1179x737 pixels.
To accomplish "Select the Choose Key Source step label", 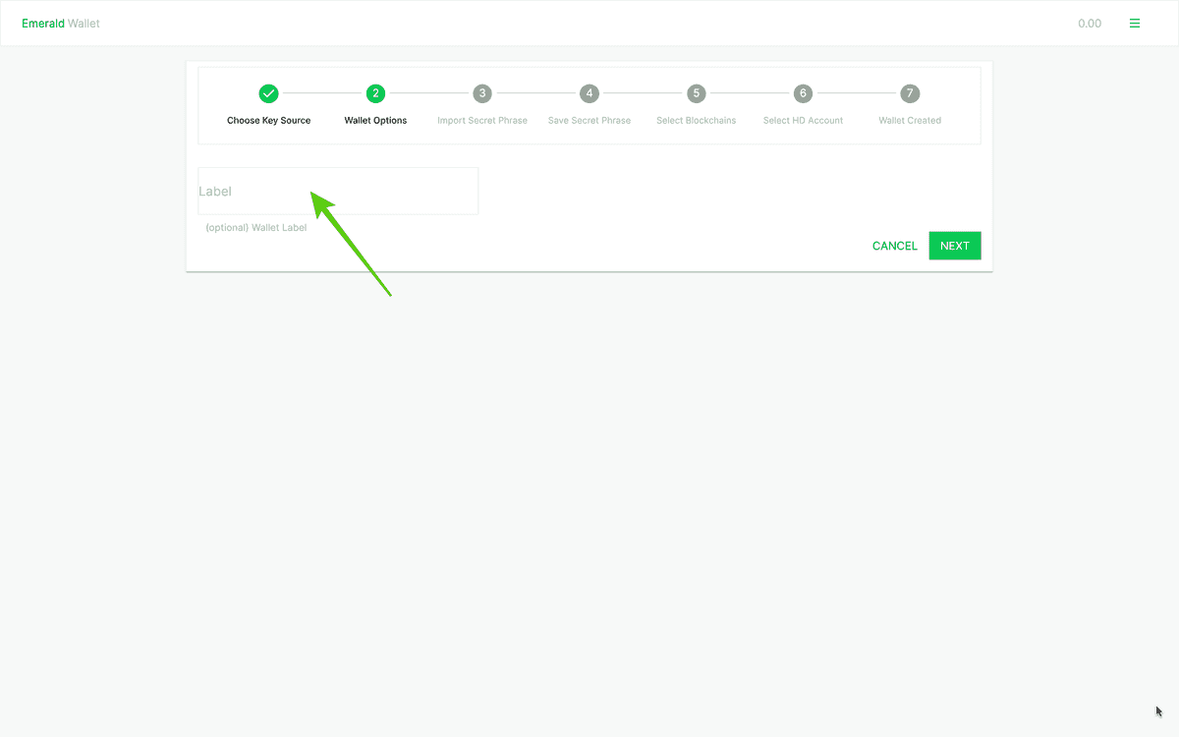I will [268, 121].
